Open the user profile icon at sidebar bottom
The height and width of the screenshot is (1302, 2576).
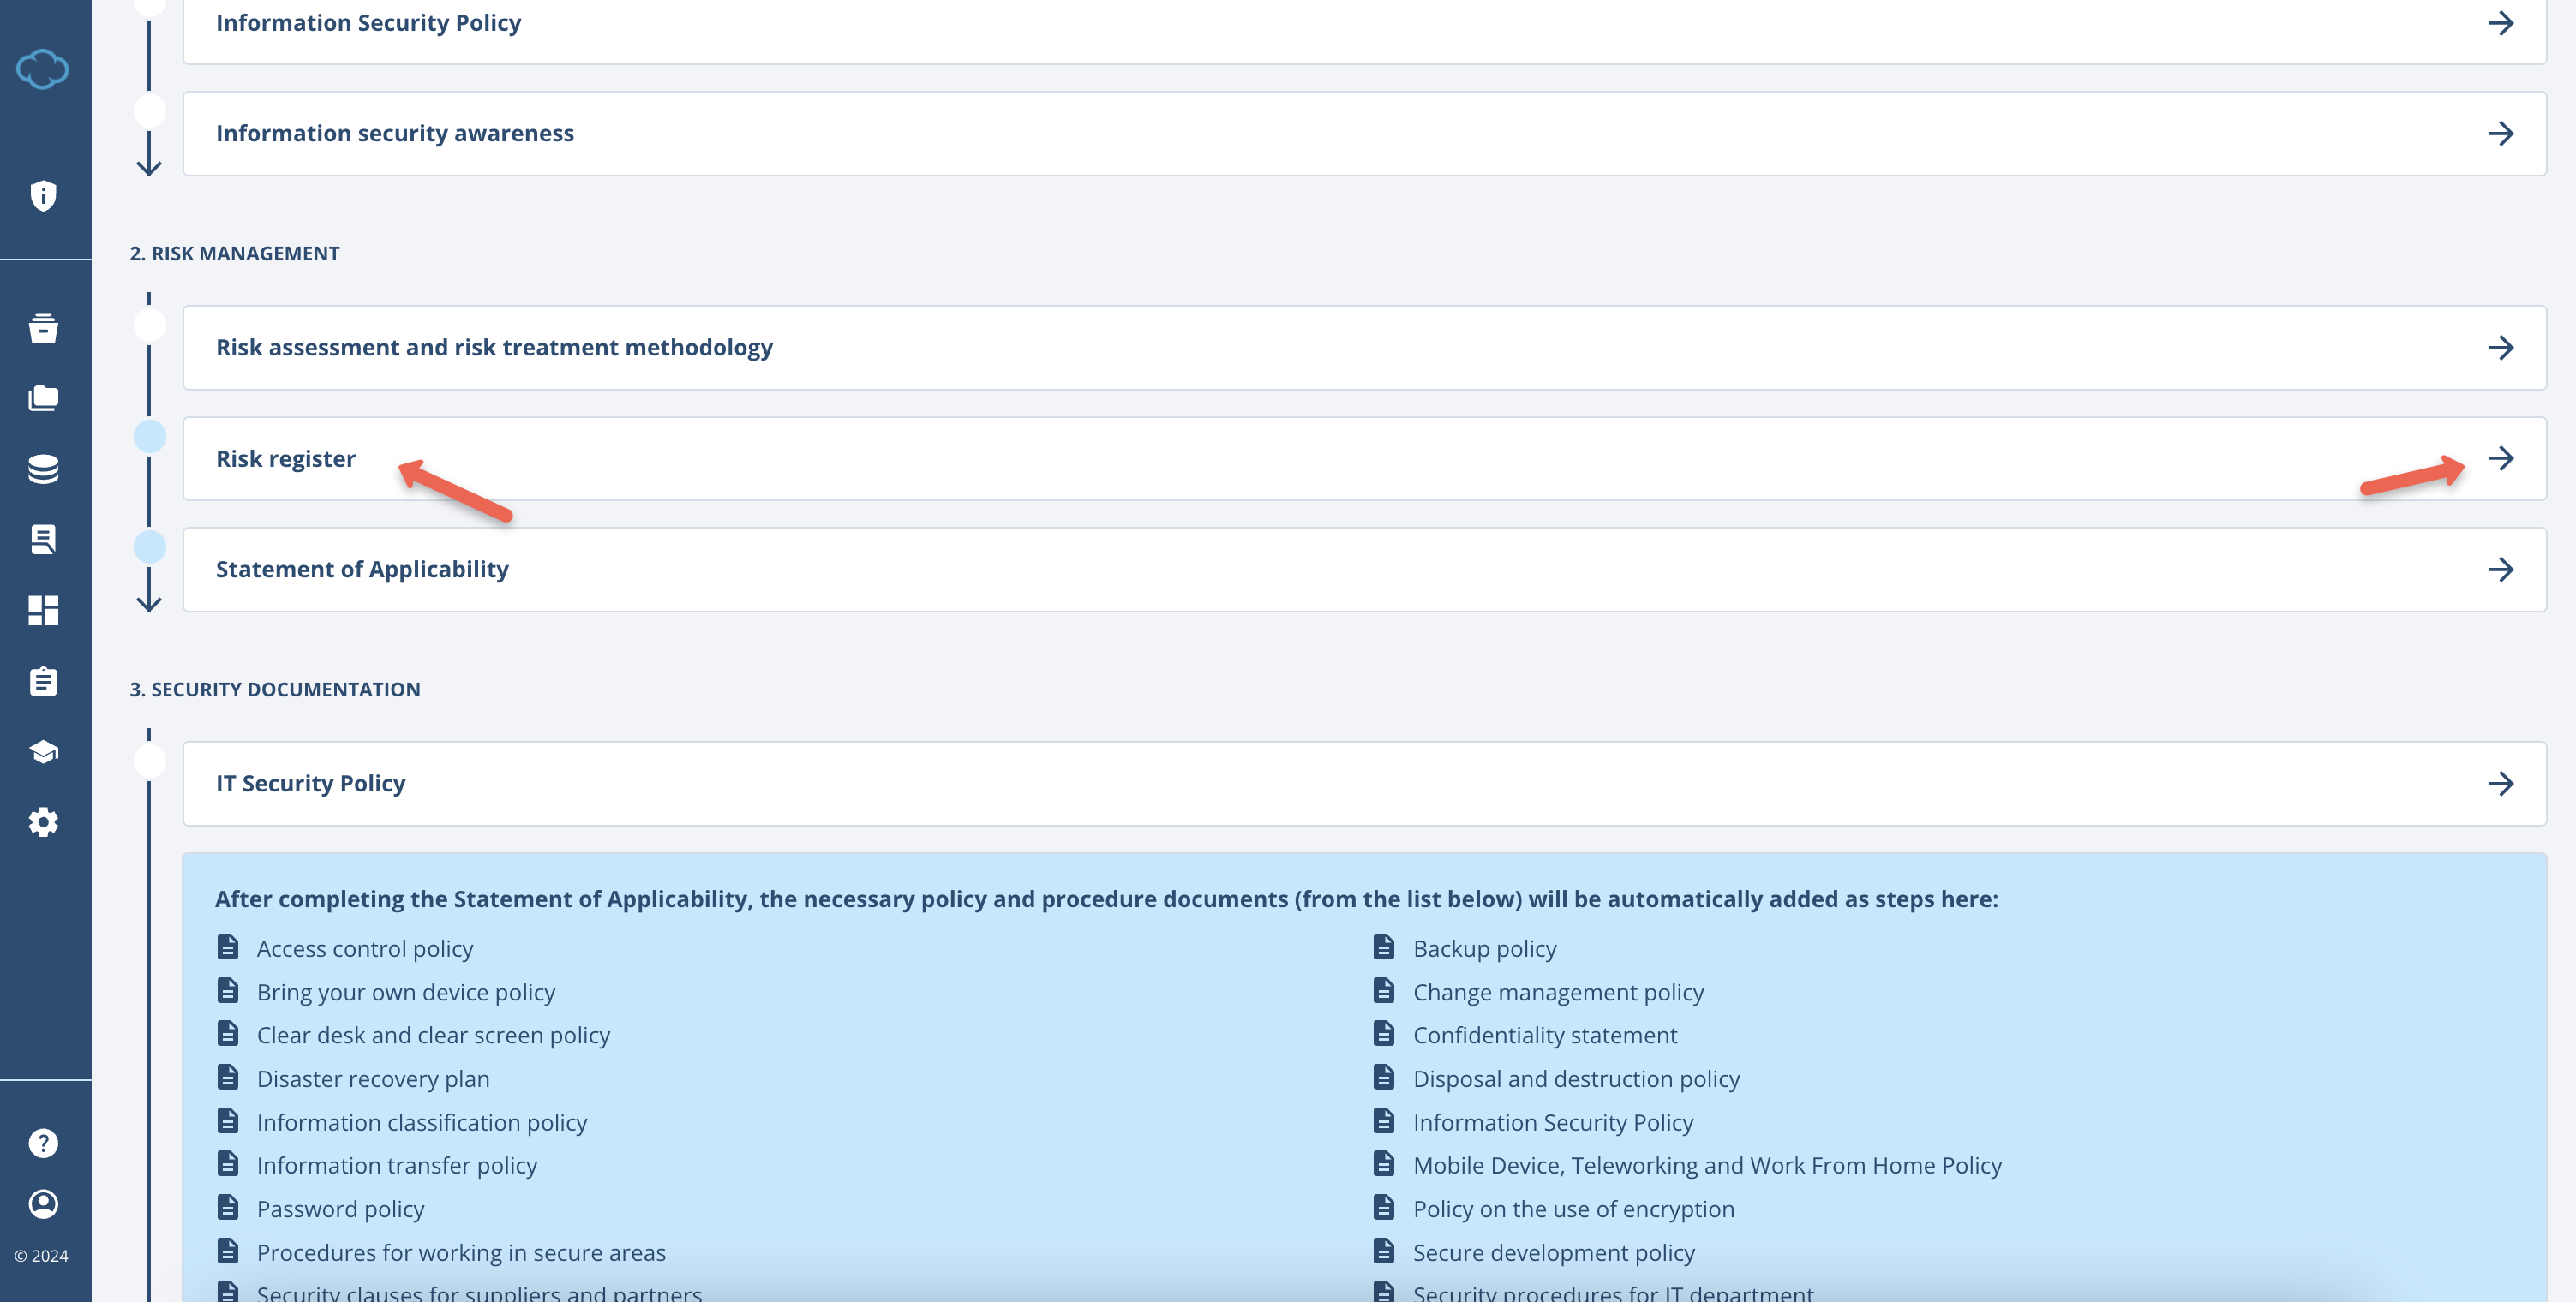44,1204
